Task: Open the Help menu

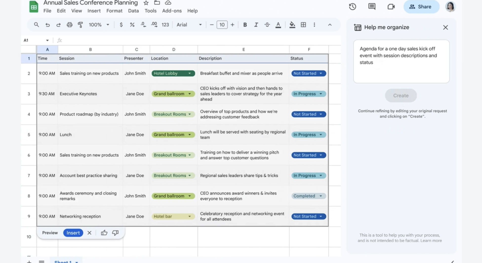Action: [x=192, y=11]
